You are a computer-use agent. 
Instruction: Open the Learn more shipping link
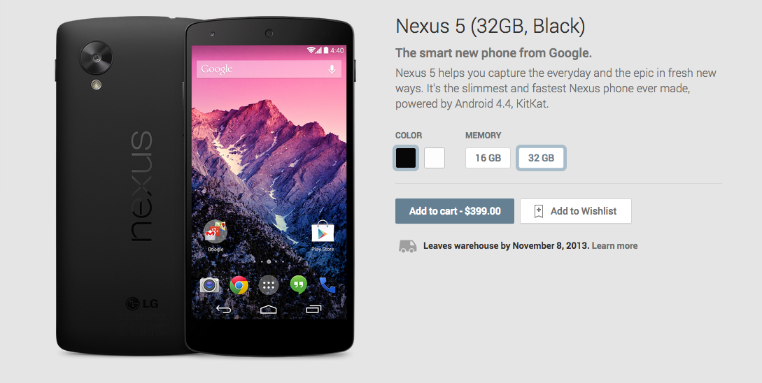coord(615,245)
